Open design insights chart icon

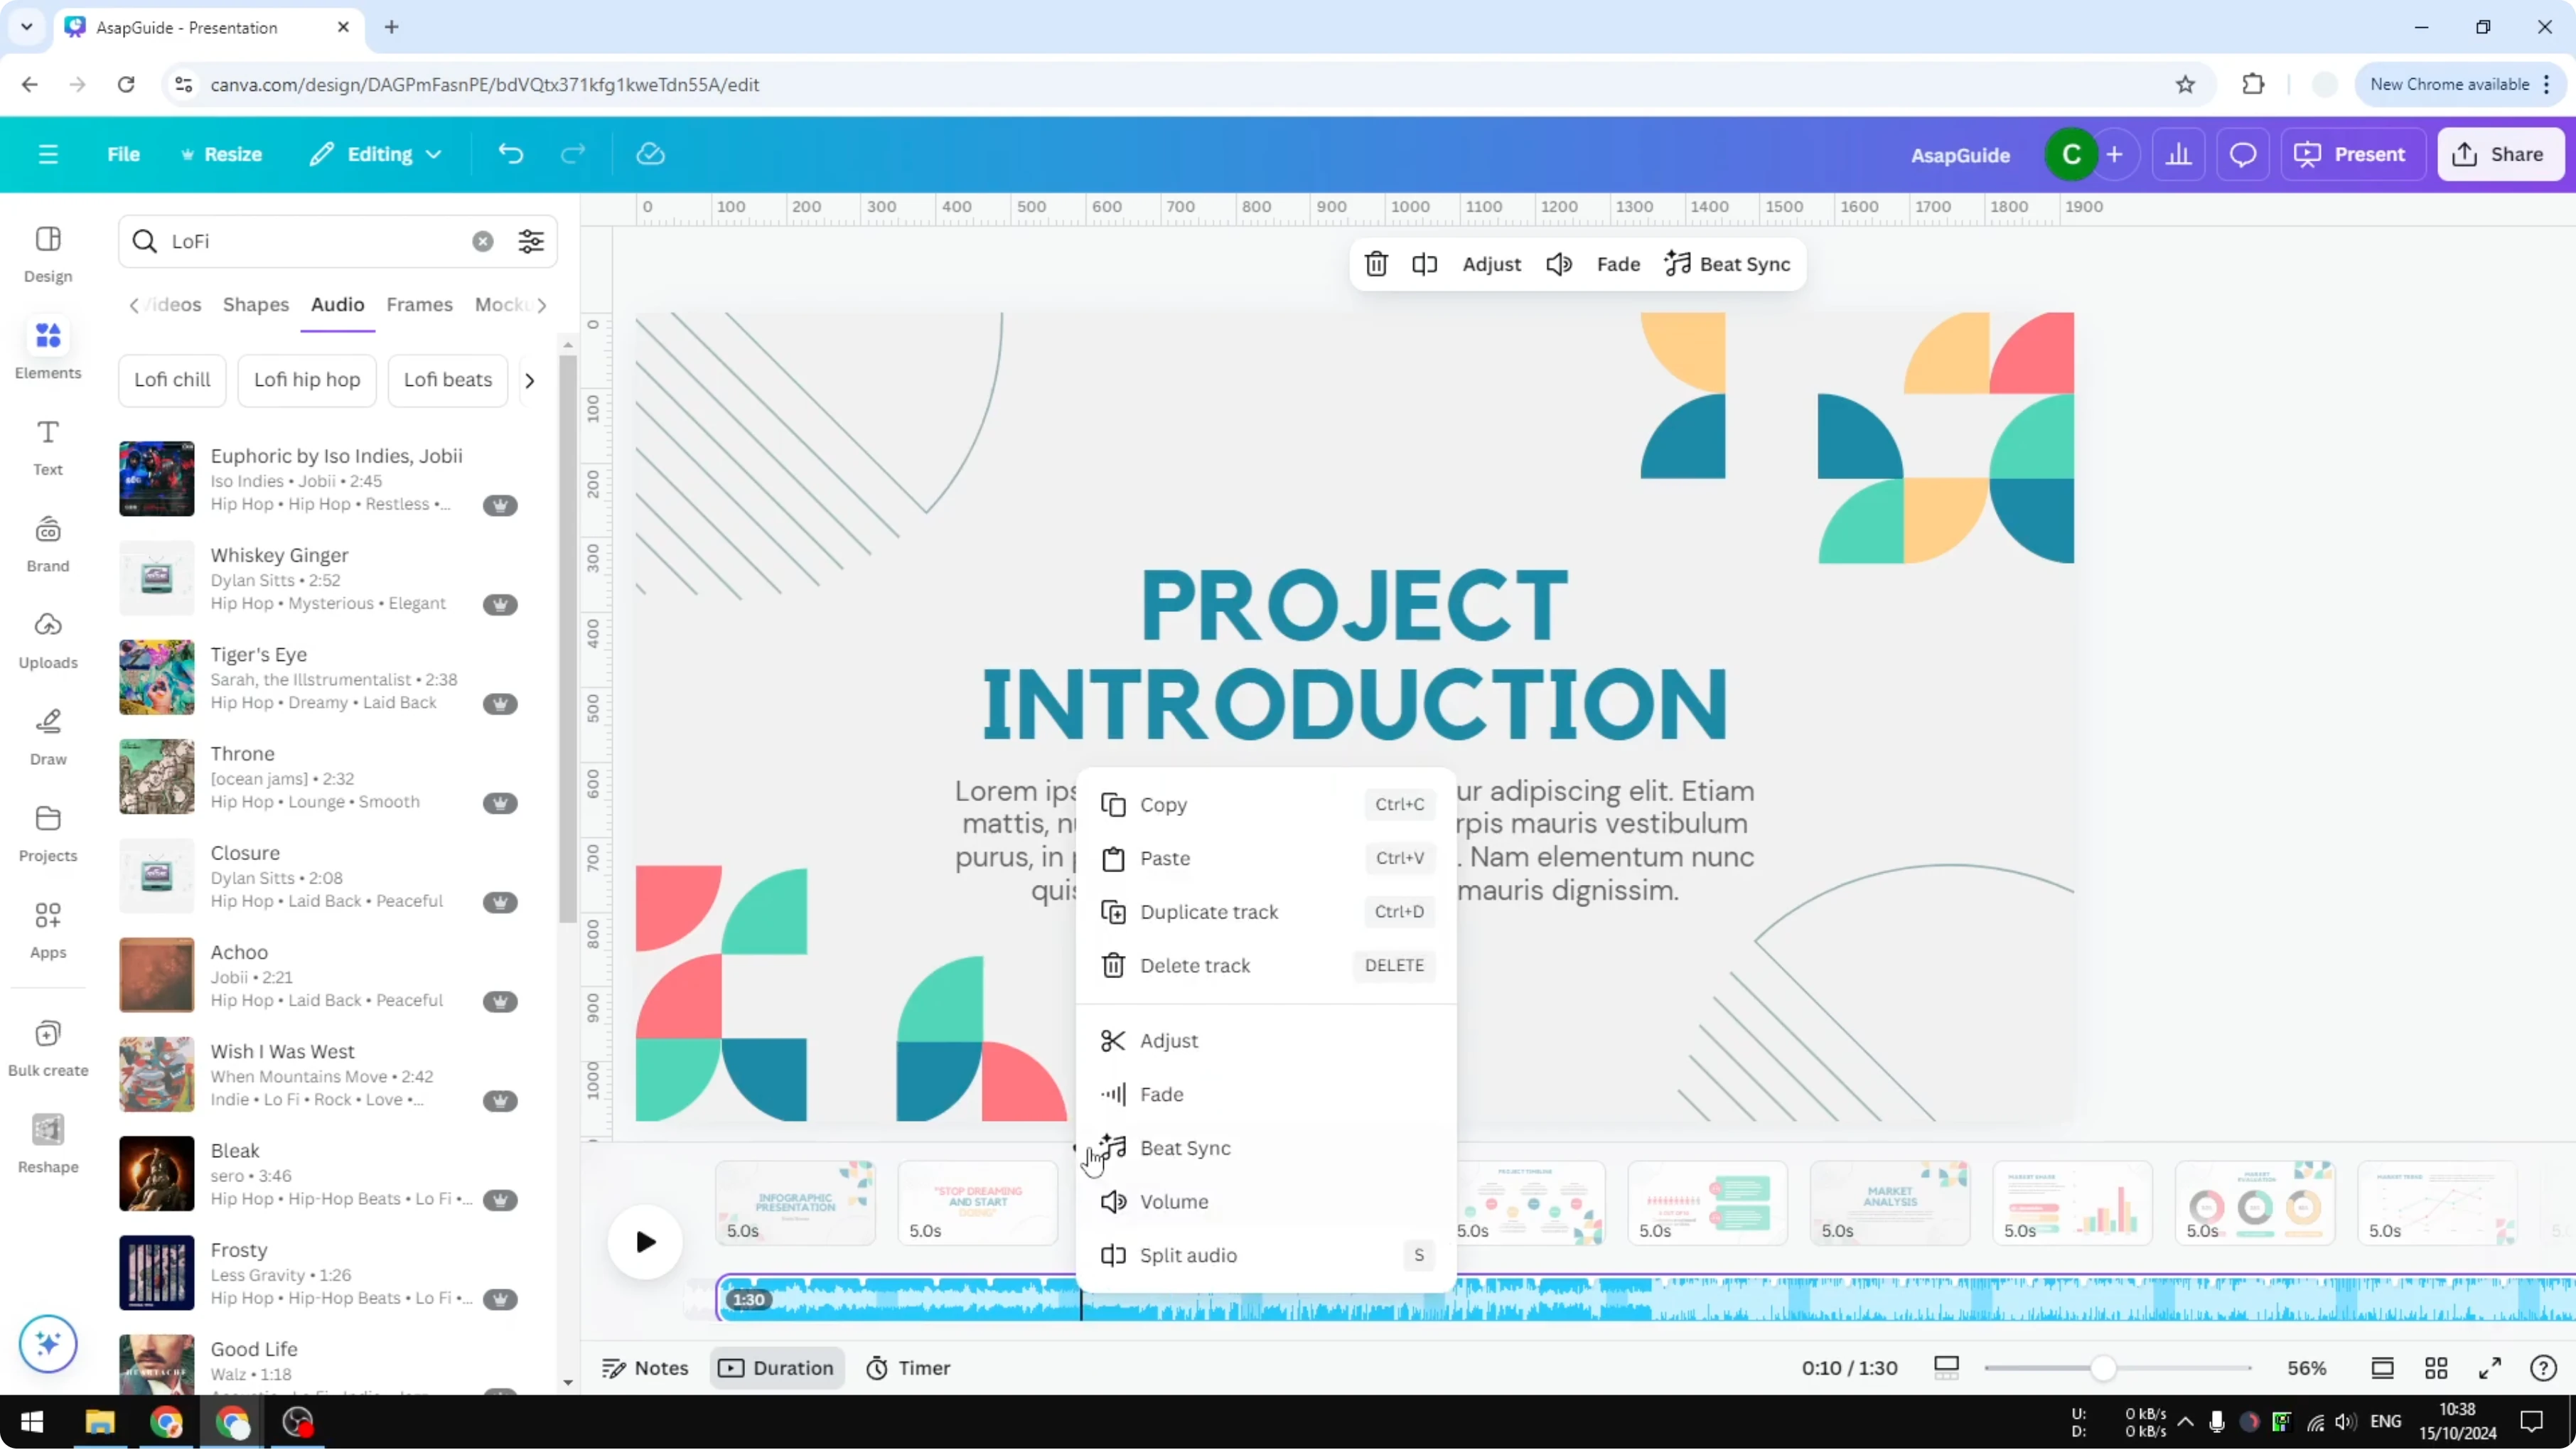click(x=2180, y=154)
